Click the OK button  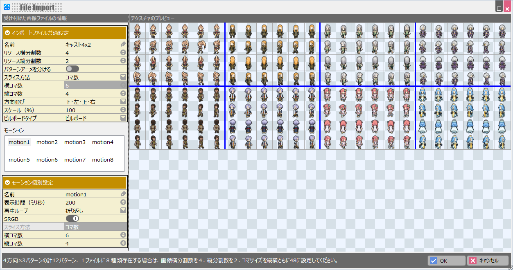click(x=446, y=261)
